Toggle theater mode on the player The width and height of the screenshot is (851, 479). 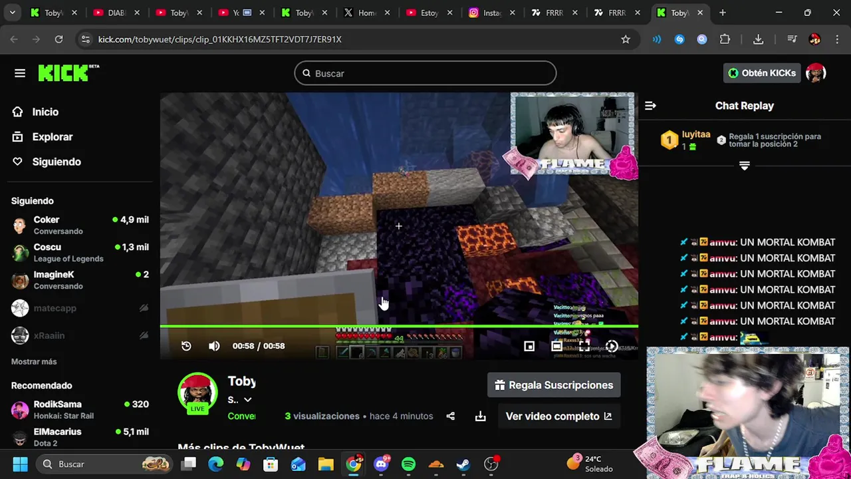tap(556, 346)
